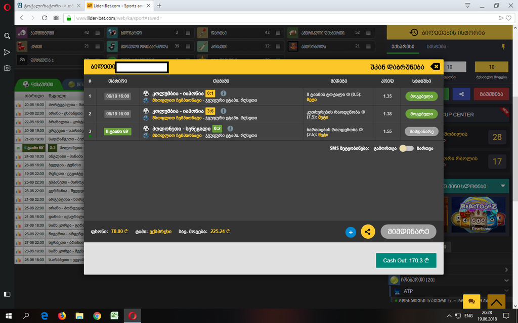
Task: Click the yellow share button in ticket footer
Action: 368,232
